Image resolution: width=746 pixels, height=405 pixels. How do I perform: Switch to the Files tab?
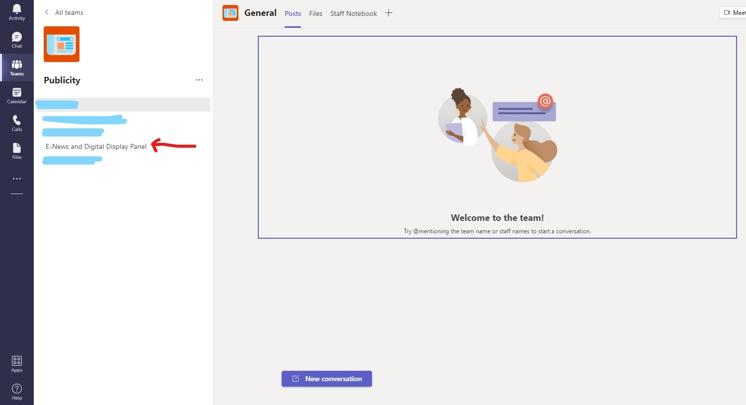315,13
